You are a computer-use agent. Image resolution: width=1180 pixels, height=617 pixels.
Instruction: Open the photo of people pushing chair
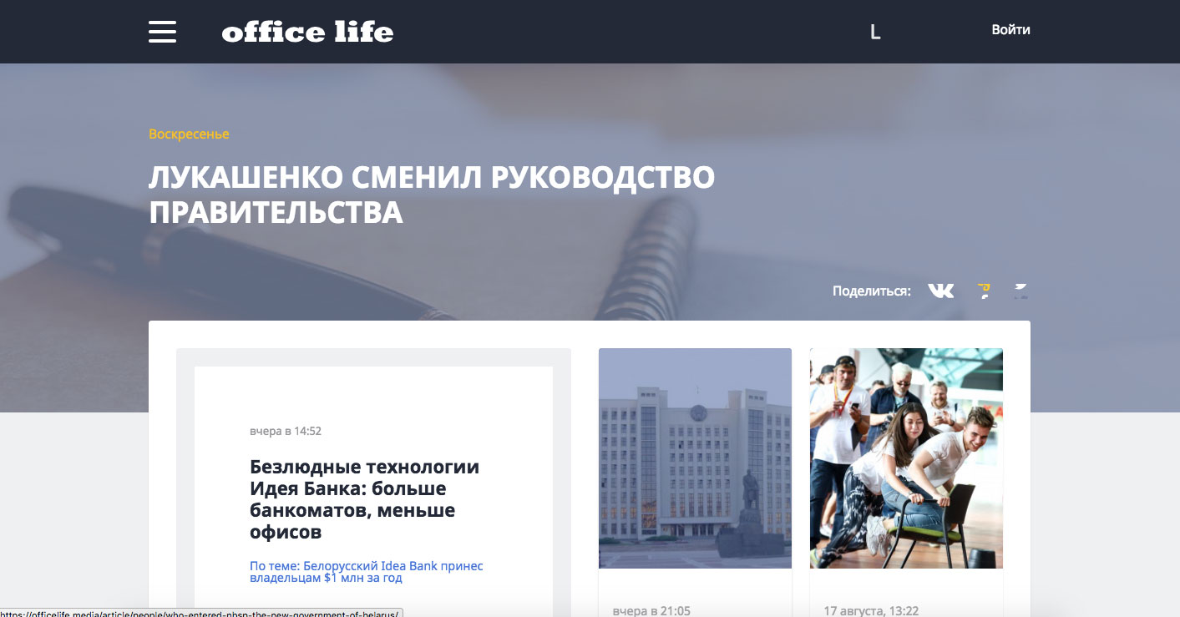[x=906, y=458]
